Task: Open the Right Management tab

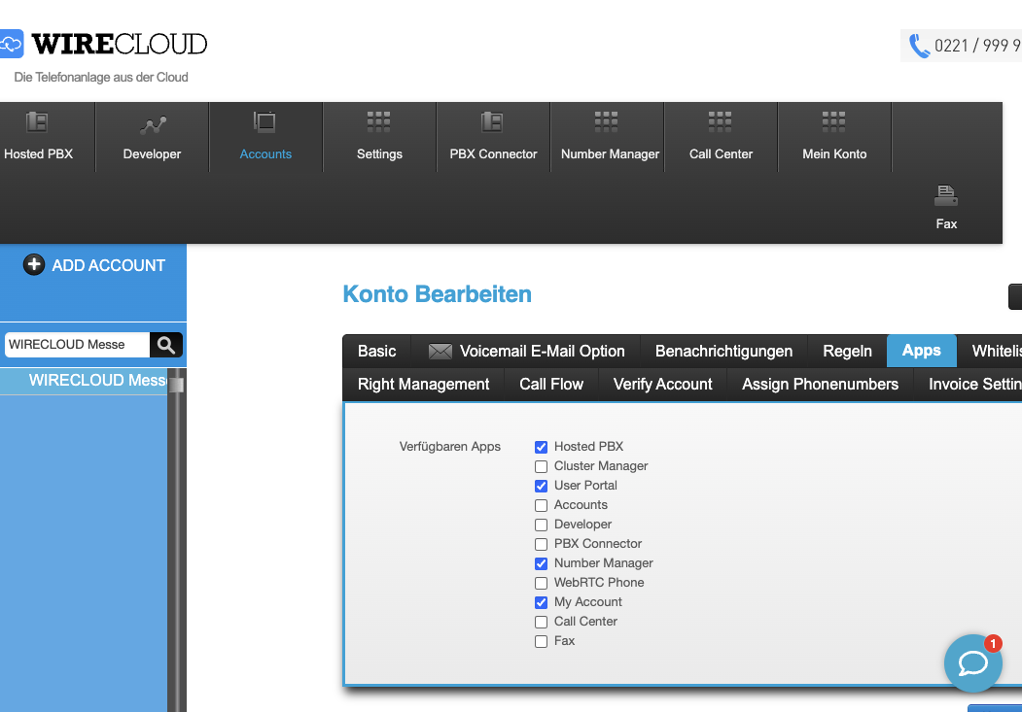Action: tap(424, 384)
